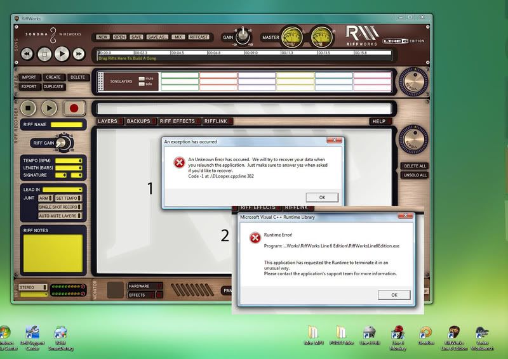Play the riff in riff recorder
Image resolution: width=508 pixels, height=359 pixels.
[x=49, y=108]
